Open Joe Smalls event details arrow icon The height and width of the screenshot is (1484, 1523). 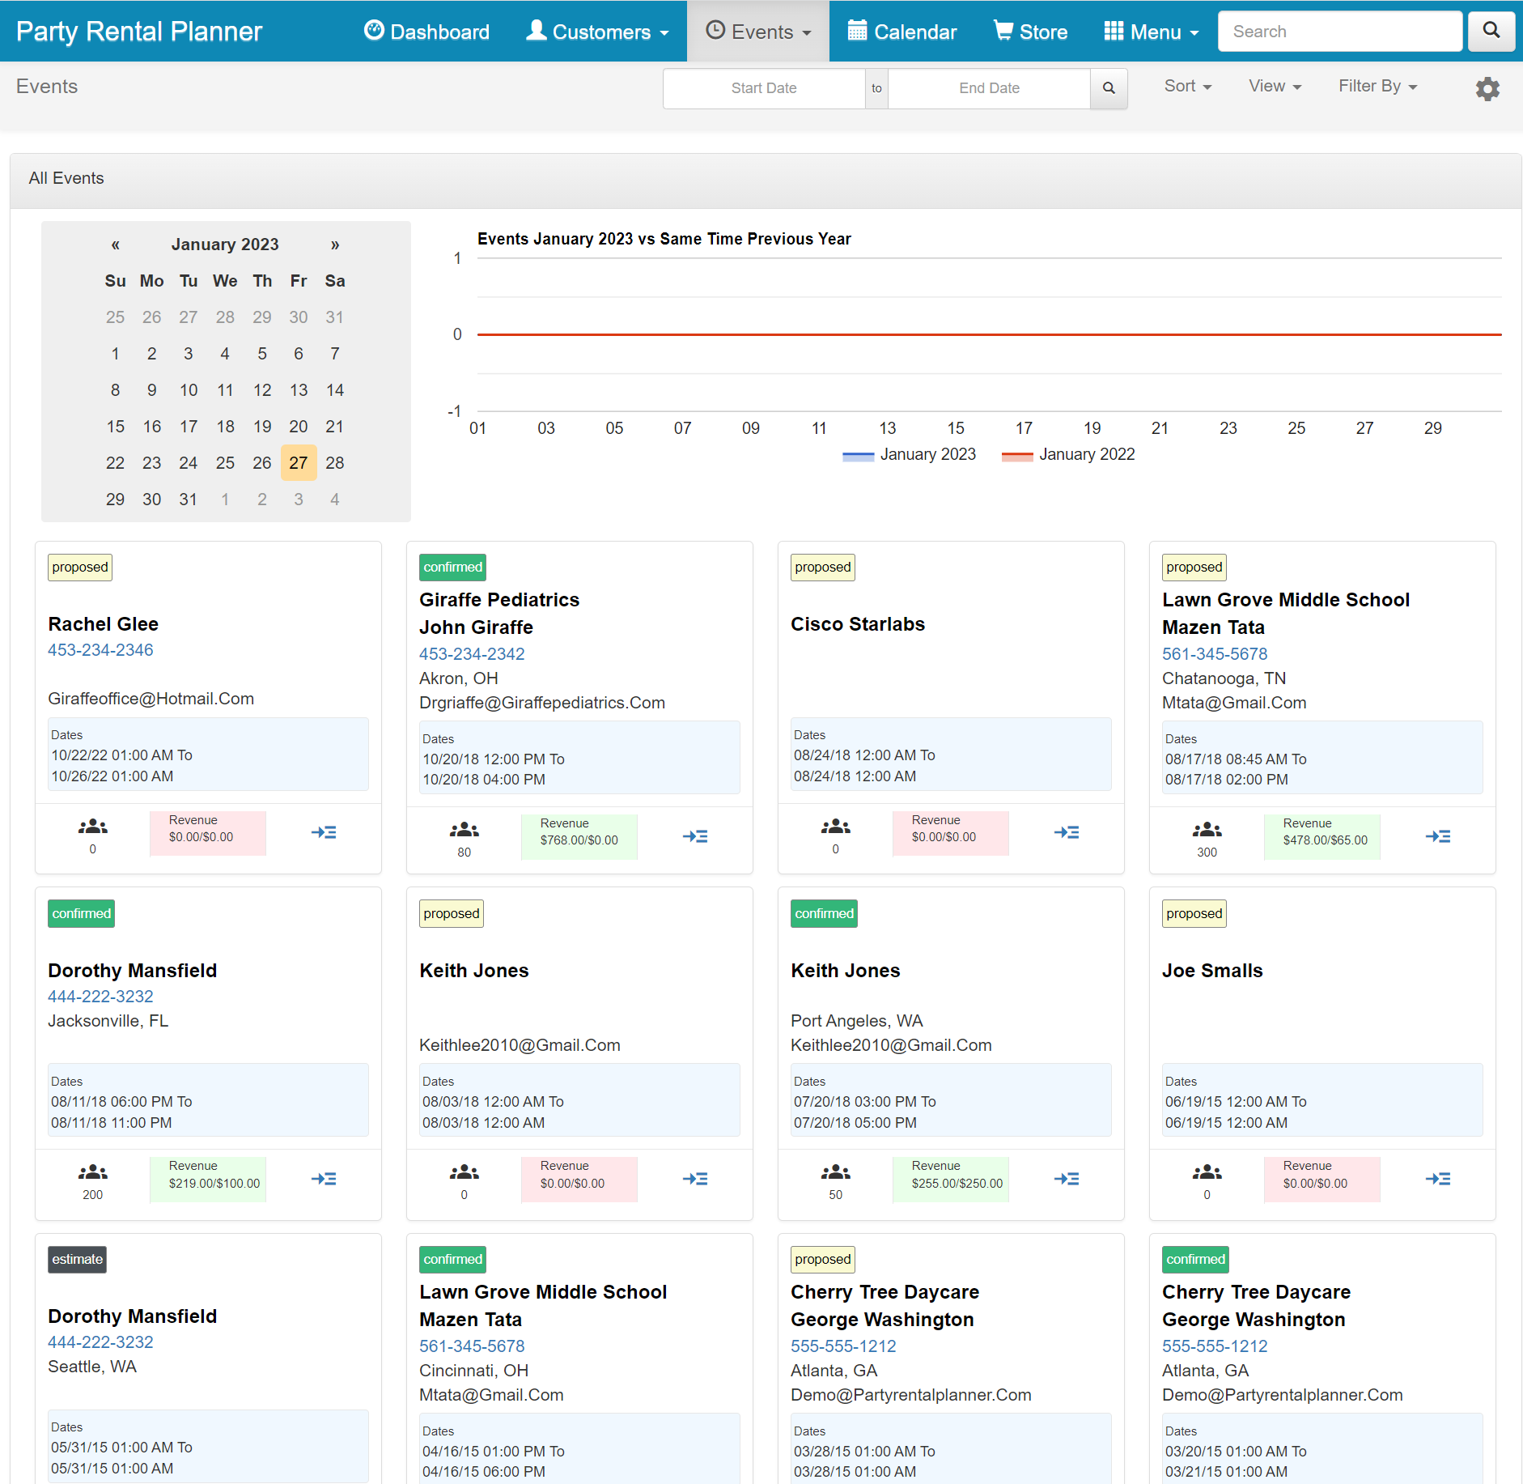1438,1179
